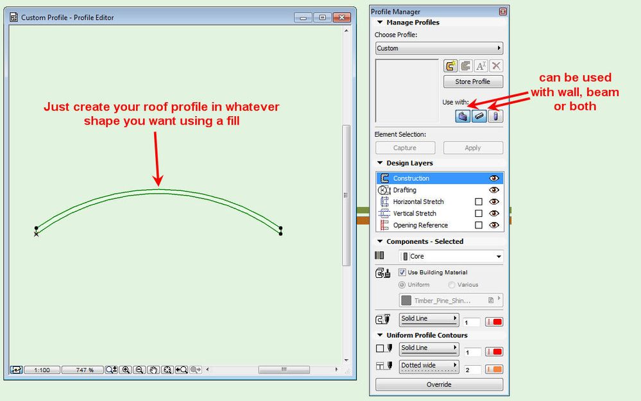Toggle Construction layer visibility eye
Viewport: 641px width, 401px height.
pos(494,178)
